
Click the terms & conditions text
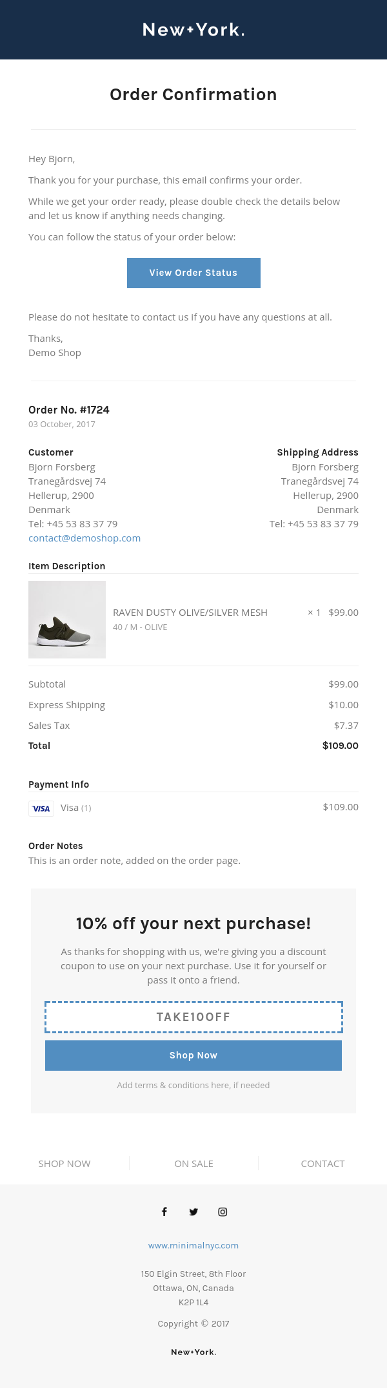click(193, 1085)
